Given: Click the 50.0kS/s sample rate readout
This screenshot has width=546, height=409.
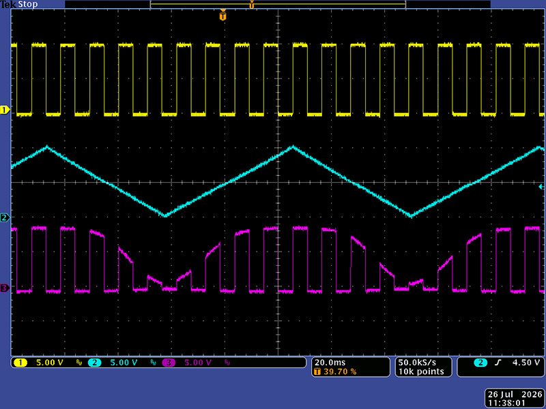Looking at the screenshot, I should coord(417,363).
